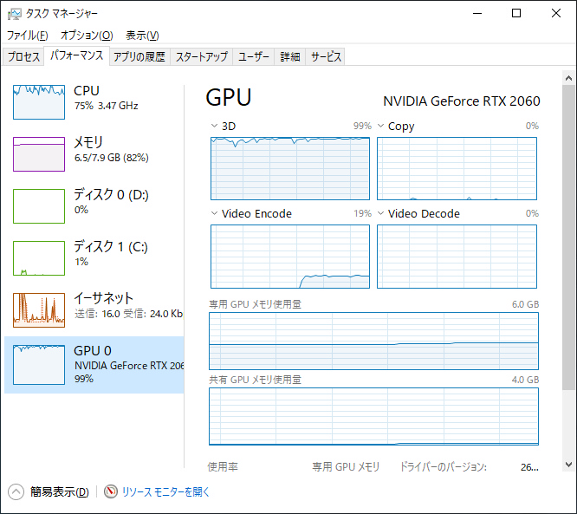Open the Video Encode engine dropdown

[x=214, y=213]
